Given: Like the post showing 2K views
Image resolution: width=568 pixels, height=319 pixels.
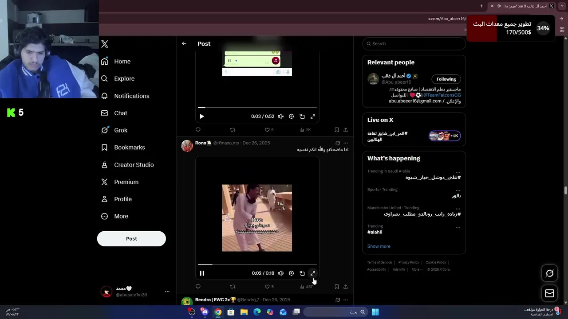Looking at the screenshot, I should tap(269, 130).
